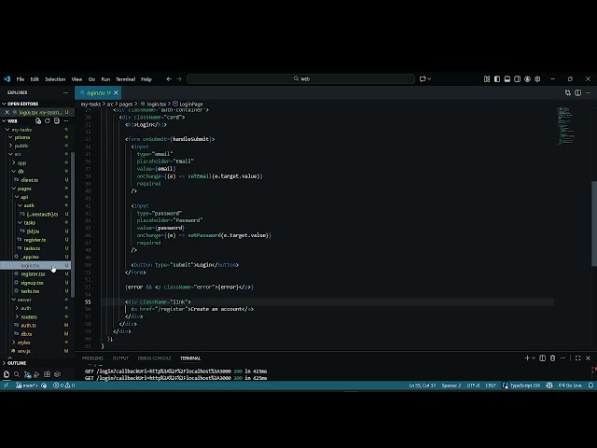Open the Terminal menu
The width and height of the screenshot is (597, 448).
pyautogui.click(x=125, y=79)
